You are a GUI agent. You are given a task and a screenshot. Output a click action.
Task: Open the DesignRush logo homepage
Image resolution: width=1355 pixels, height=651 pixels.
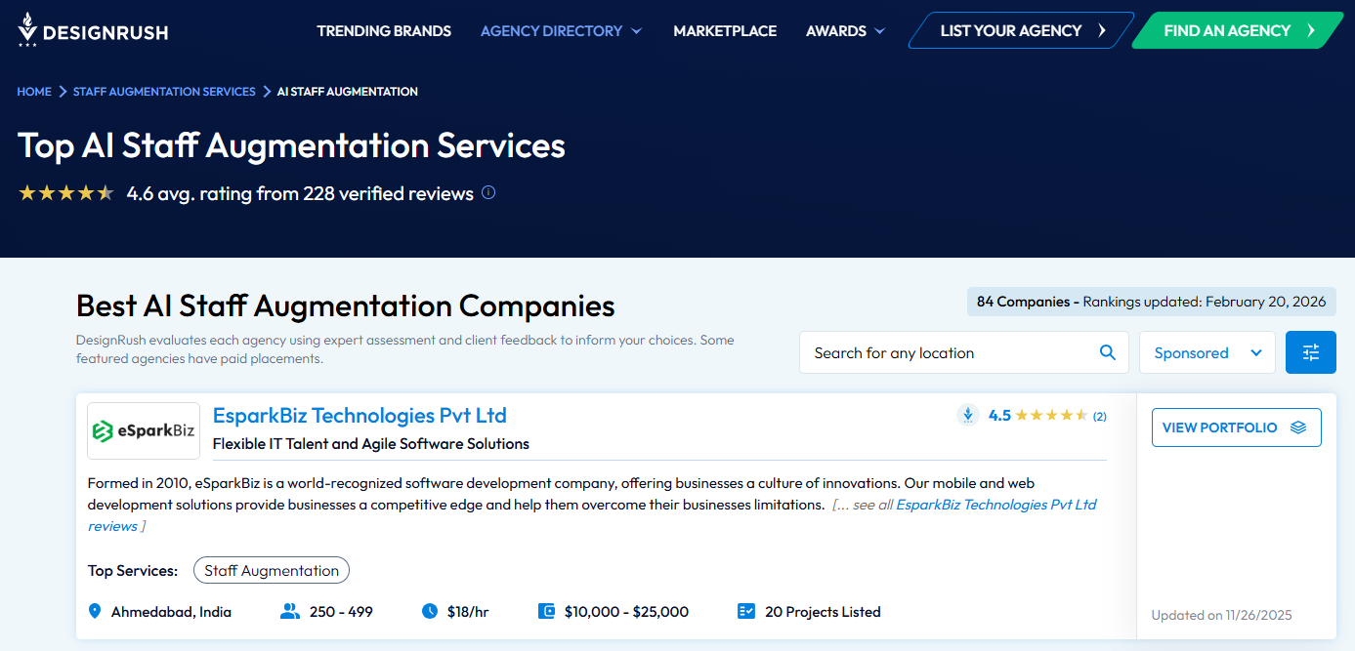(x=93, y=31)
